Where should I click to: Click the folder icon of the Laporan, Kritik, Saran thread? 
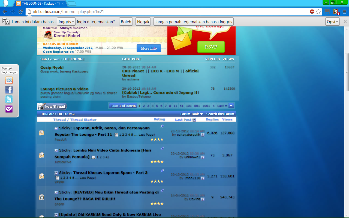[41, 133]
